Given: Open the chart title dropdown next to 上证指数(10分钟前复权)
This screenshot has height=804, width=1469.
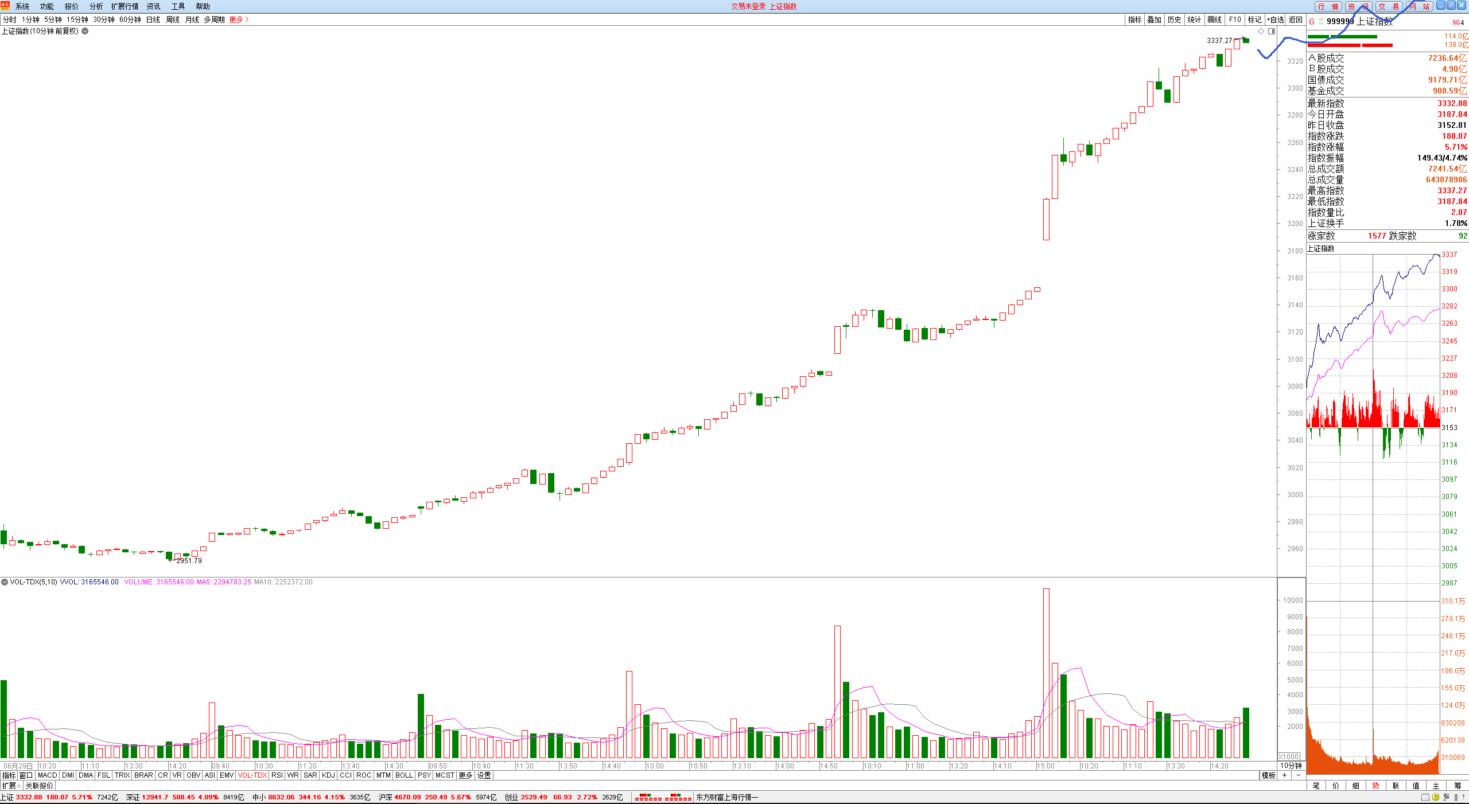Looking at the screenshot, I should (85, 31).
